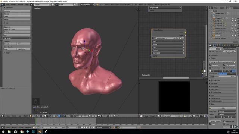Open the Render menu
Viewport: 239px width, 134px height.
click(x=13, y=5)
